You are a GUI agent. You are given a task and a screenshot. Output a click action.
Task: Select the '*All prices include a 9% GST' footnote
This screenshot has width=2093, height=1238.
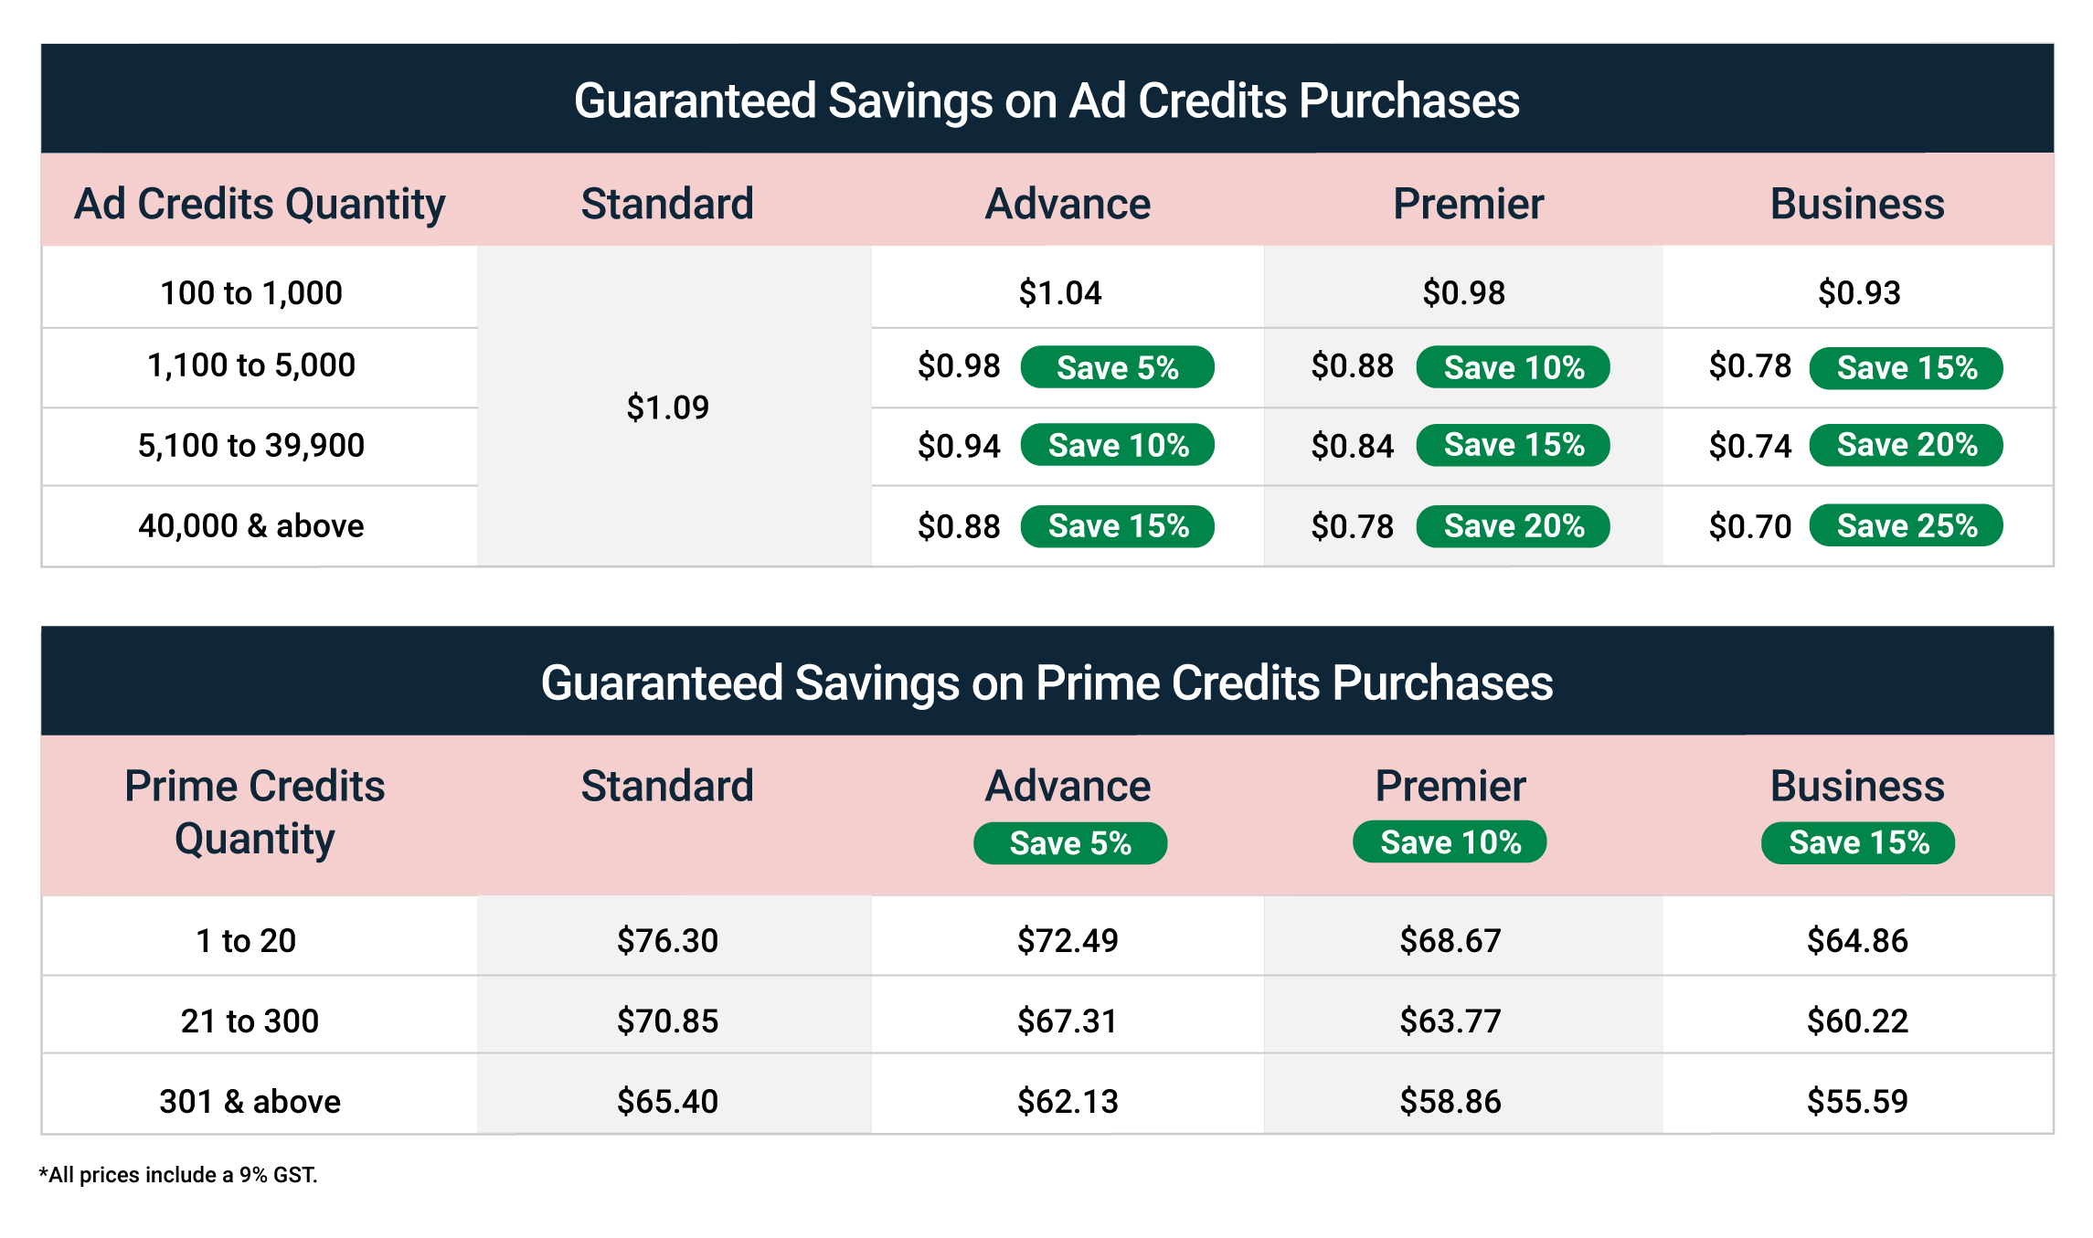(178, 1175)
